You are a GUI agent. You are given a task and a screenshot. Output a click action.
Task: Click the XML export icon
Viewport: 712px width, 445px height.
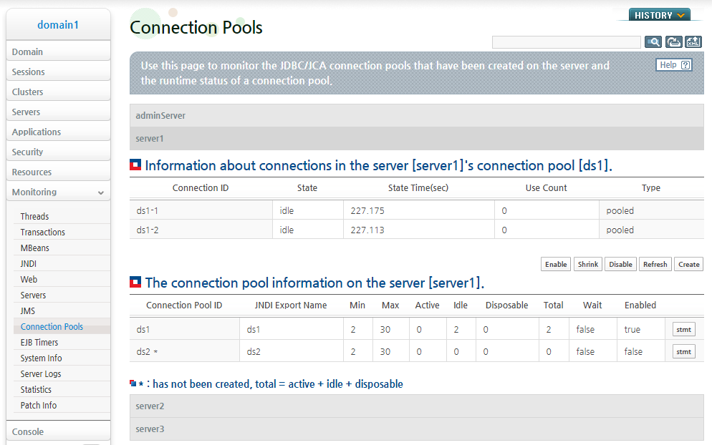click(693, 42)
